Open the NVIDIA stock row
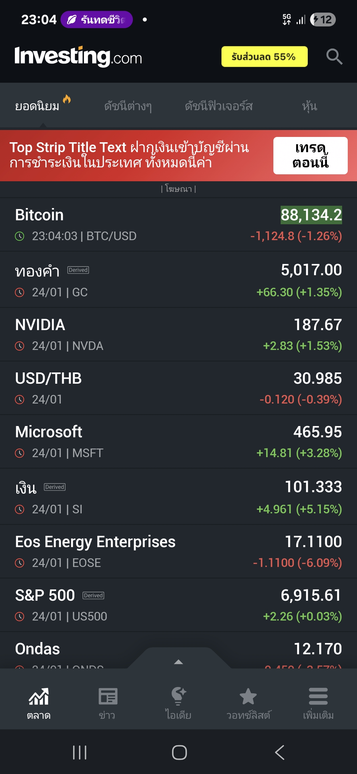Viewport: 357px width, 774px height. pyautogui.click(x=178, y=335)
